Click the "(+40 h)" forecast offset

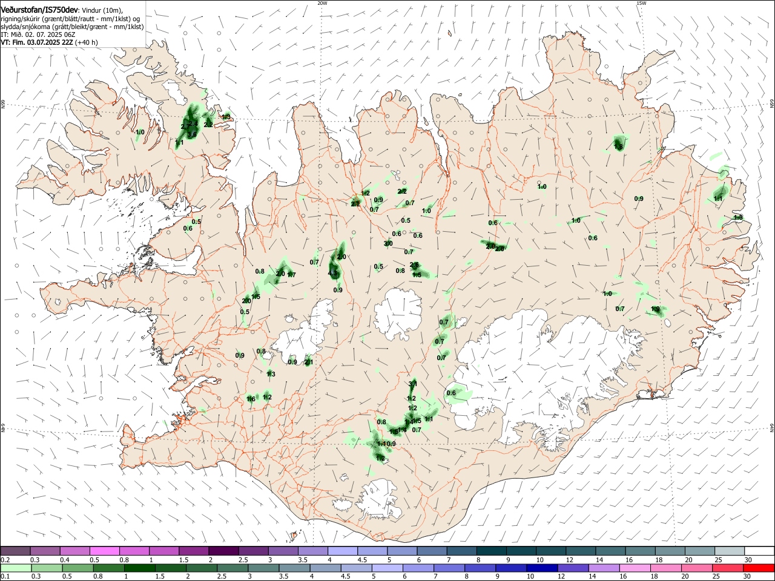pyautogui.click(x=87, y=42)
